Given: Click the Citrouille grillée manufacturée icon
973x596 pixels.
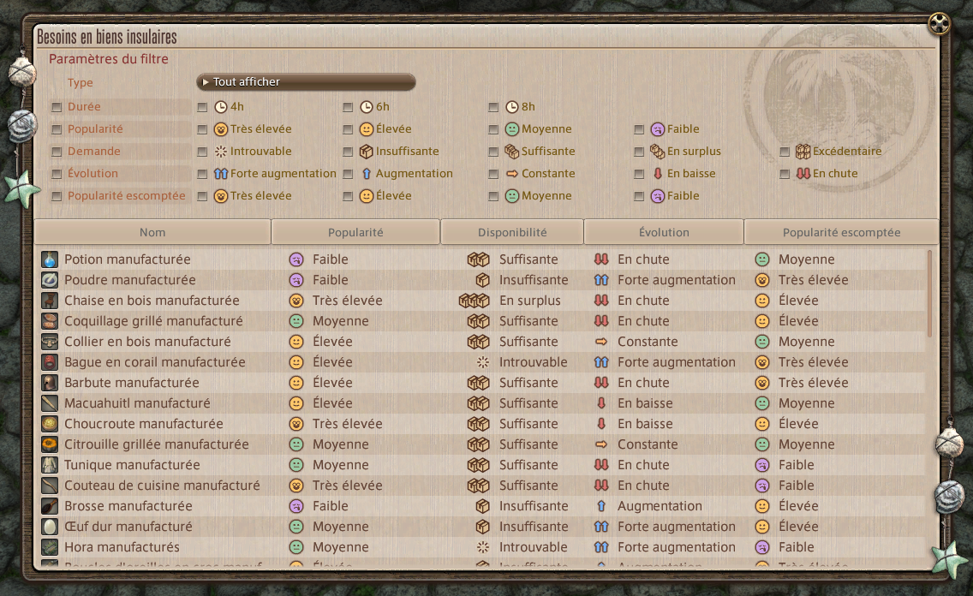Looking at the screenshot, I should tap(50, 444).
